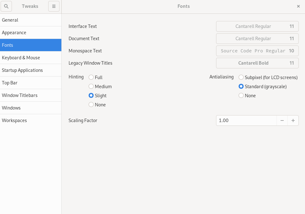Select the Medium hinting option
The width and height of the screenshot is (305, 214).
coord(91,86)
